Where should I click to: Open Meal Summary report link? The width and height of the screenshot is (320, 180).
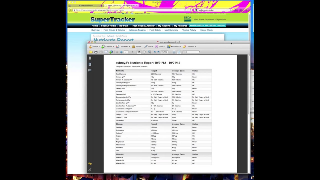click(x=171, y=30)
